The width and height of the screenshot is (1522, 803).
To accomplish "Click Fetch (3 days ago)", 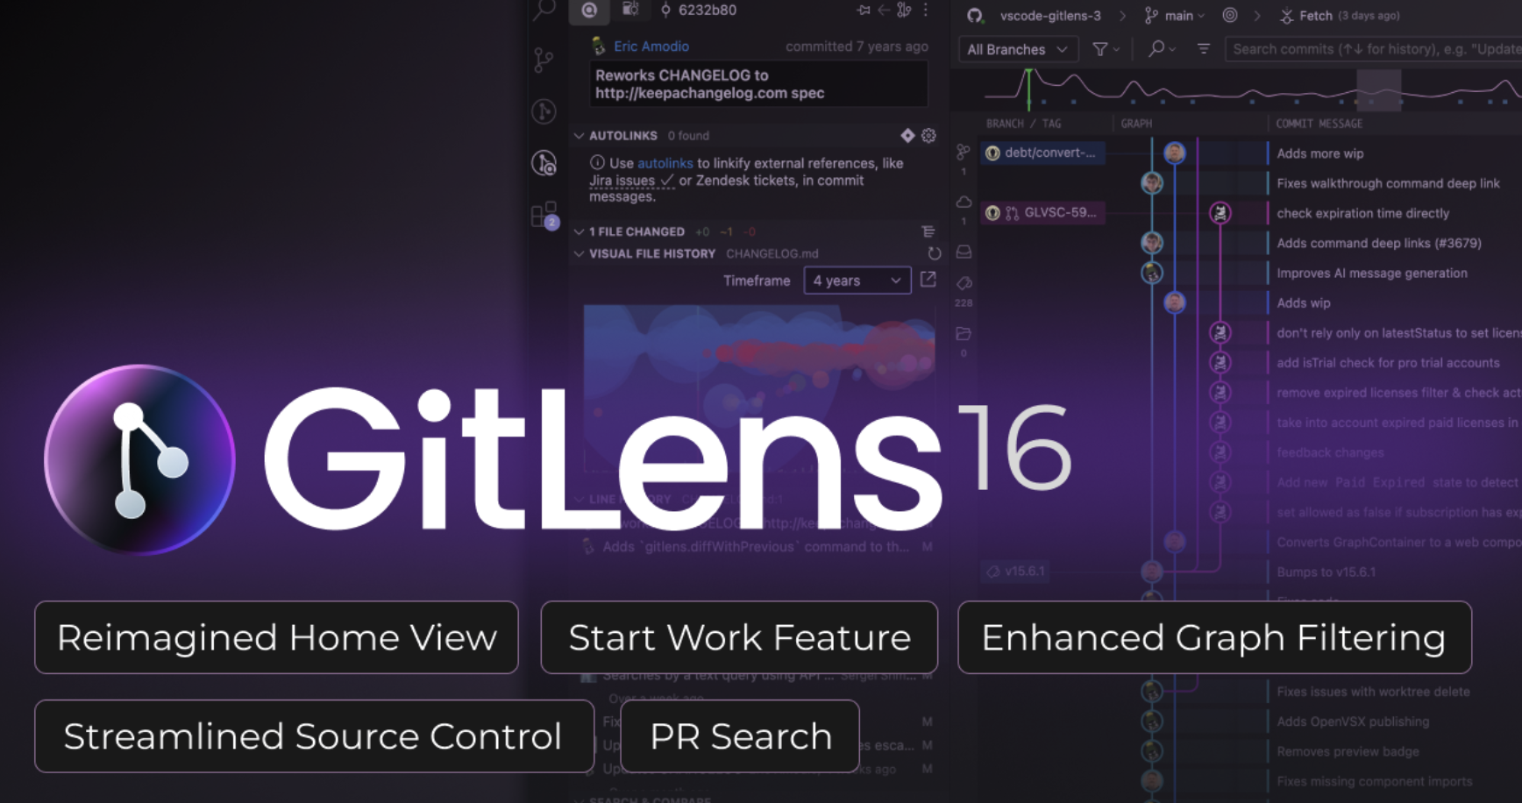I will pyautogui.click(x=1339, y=16).
